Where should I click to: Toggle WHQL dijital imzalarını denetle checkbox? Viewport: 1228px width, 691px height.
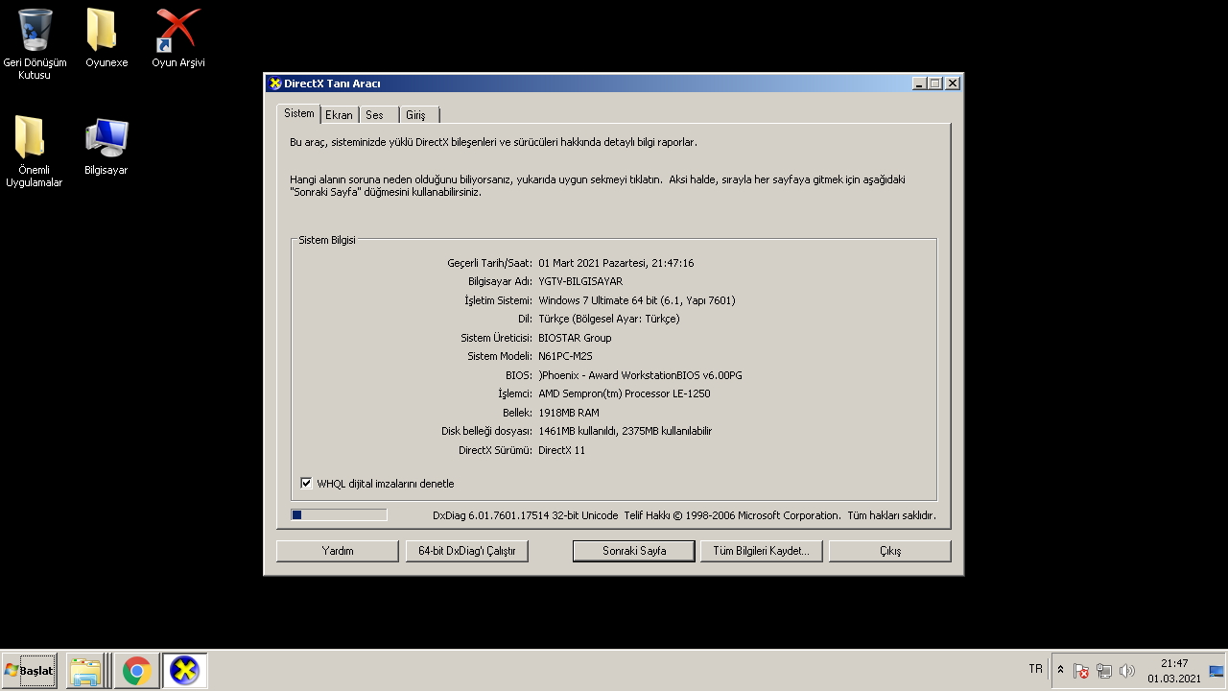(x=307, y=484)
